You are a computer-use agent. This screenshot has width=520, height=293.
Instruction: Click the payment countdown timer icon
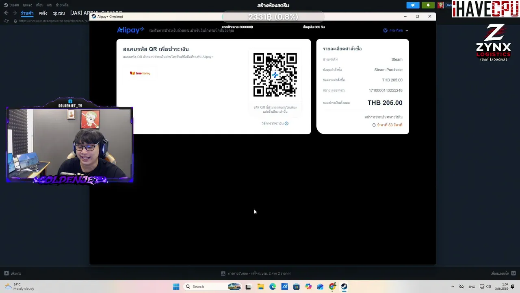click(x=374, y=125)
